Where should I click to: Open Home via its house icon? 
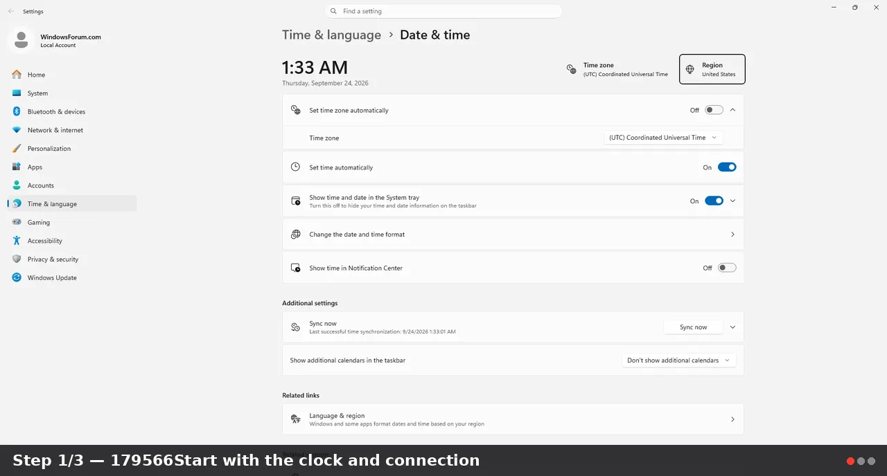(17, 75)
